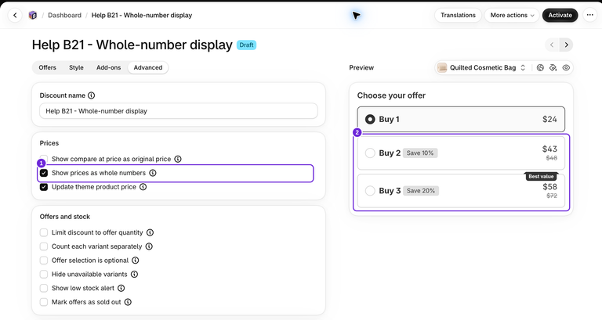Click info icon for whole numbers option
Image resolution: width=602 pixels, height=320 pixels.
click(153, 173)
